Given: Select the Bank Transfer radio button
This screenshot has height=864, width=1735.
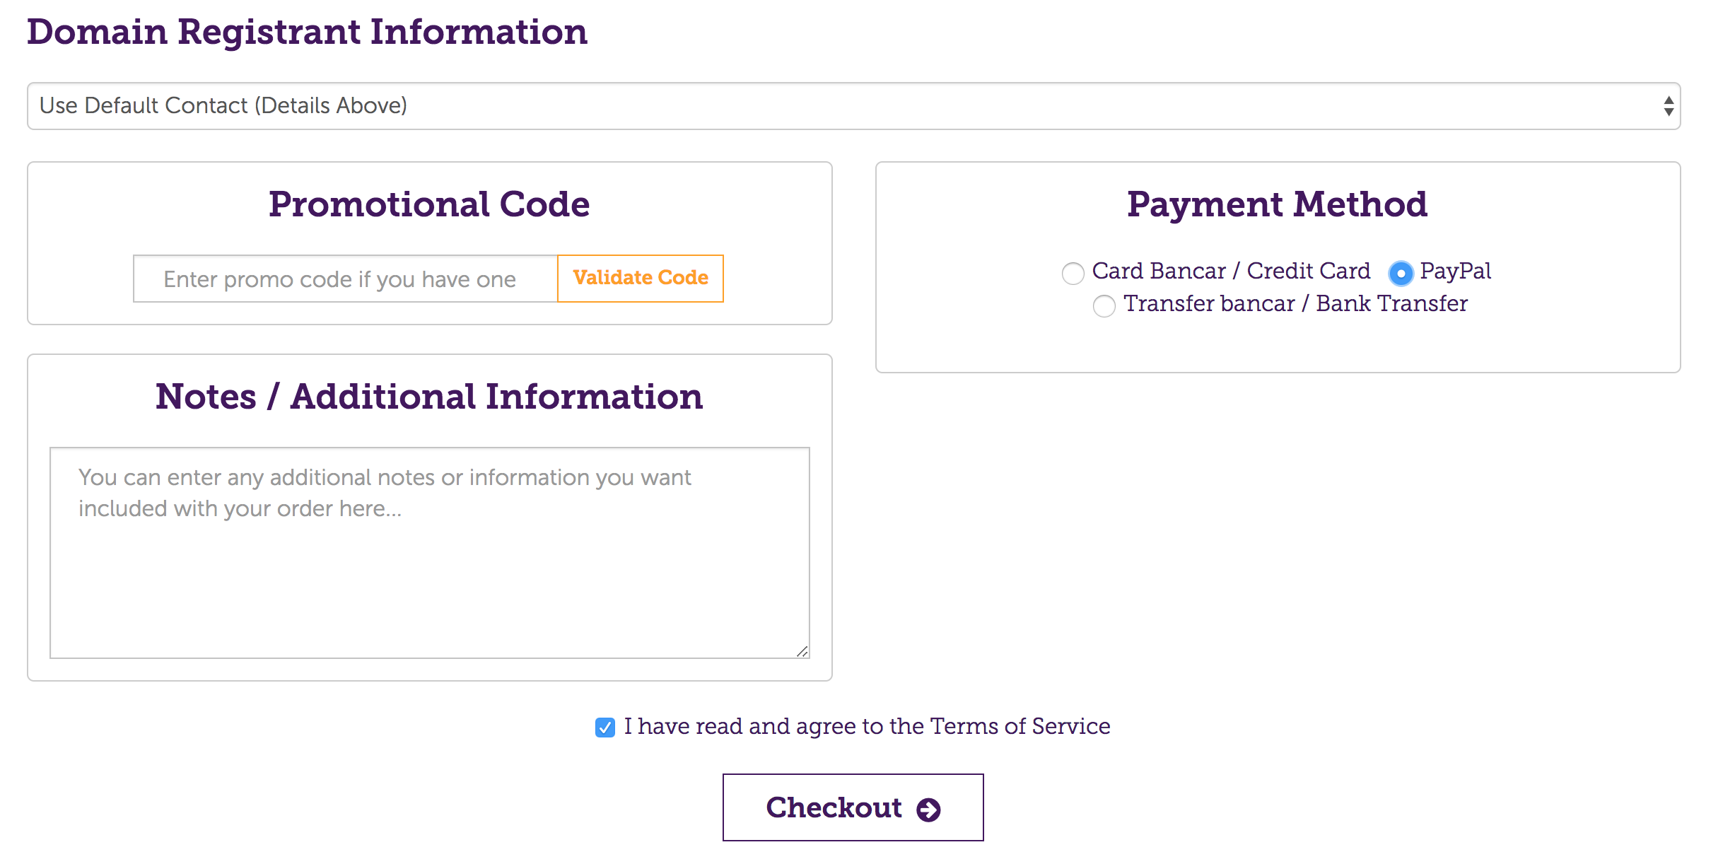Looking at the screenshot, I should 1104,305.
